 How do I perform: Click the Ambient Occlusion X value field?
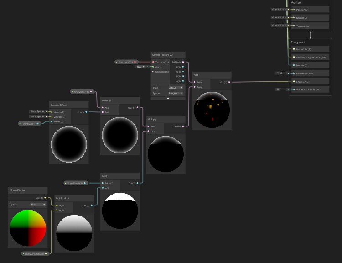pyautogui.click(x=283, y=89)
